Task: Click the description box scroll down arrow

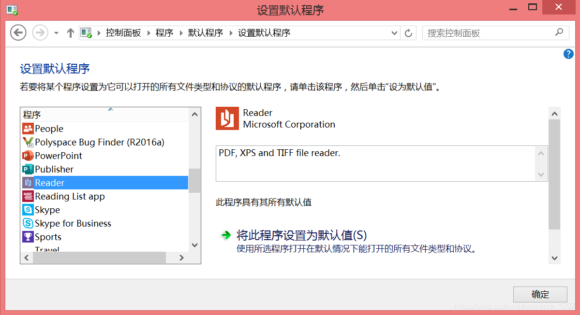Action: [541, 174]
